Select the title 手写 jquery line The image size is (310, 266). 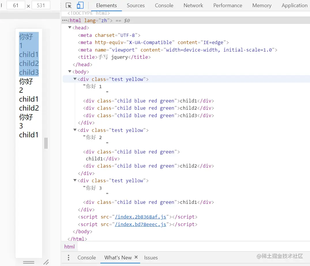(114, 57)
